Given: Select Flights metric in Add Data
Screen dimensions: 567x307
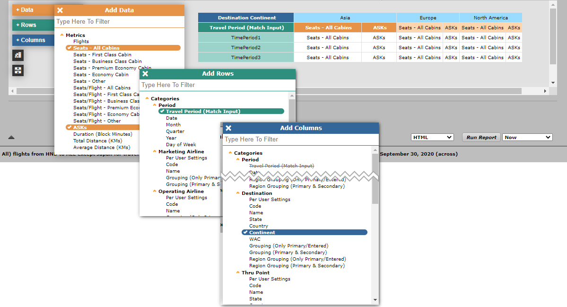Looking at the screenshot, I should coord(81,42).
